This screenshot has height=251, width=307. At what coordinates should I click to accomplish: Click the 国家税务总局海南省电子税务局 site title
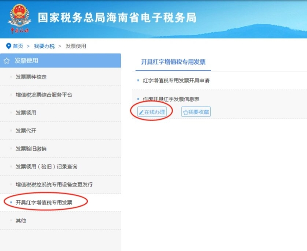117,18
